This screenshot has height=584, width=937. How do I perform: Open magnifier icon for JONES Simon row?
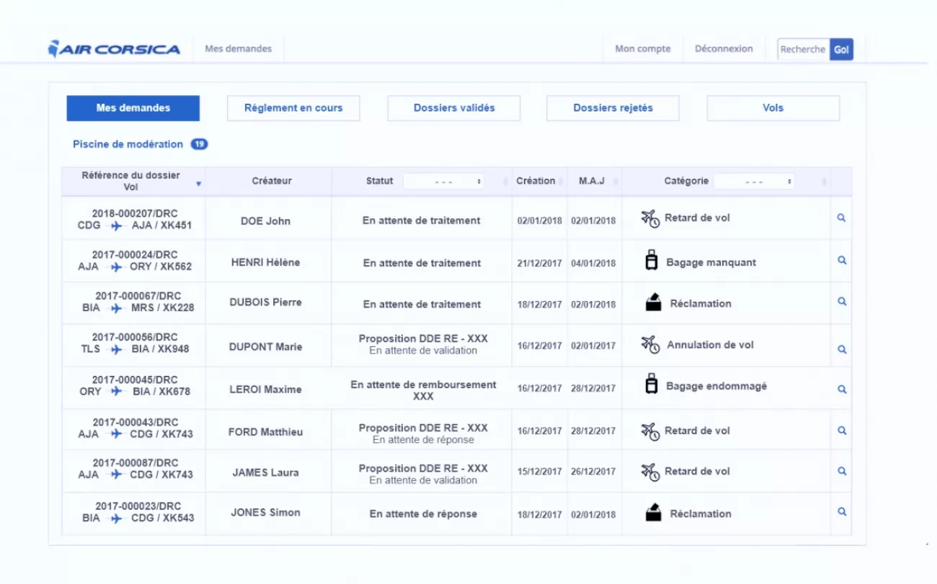[x=841, y=512]
